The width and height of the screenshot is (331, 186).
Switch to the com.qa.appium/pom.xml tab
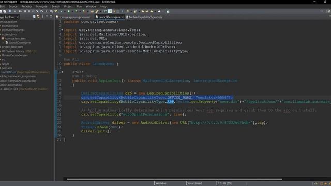[73, 17]
